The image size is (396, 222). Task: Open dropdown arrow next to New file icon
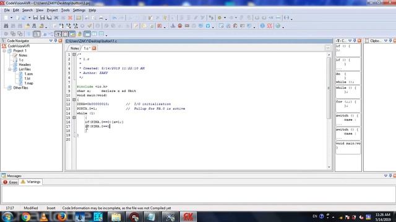click(x=11, y=18)
